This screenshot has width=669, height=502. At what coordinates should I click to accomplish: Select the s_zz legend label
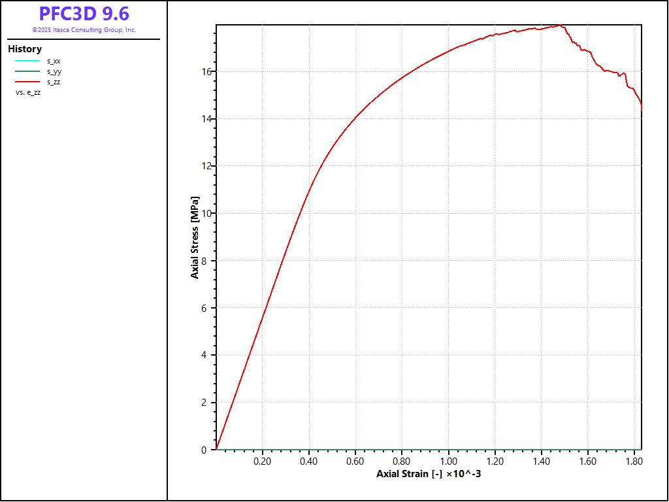(x=54, y=82)
